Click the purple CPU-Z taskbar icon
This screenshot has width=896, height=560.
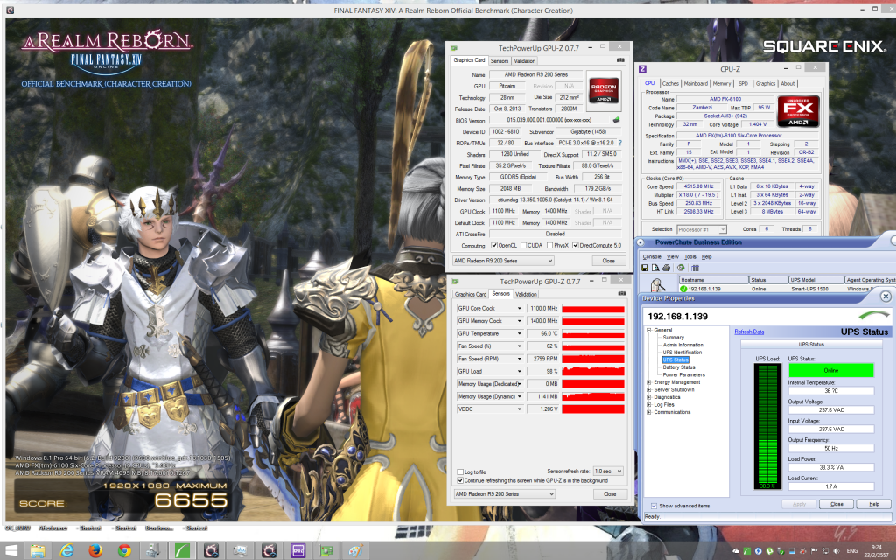pyautogui.click(x=297, y=551)
